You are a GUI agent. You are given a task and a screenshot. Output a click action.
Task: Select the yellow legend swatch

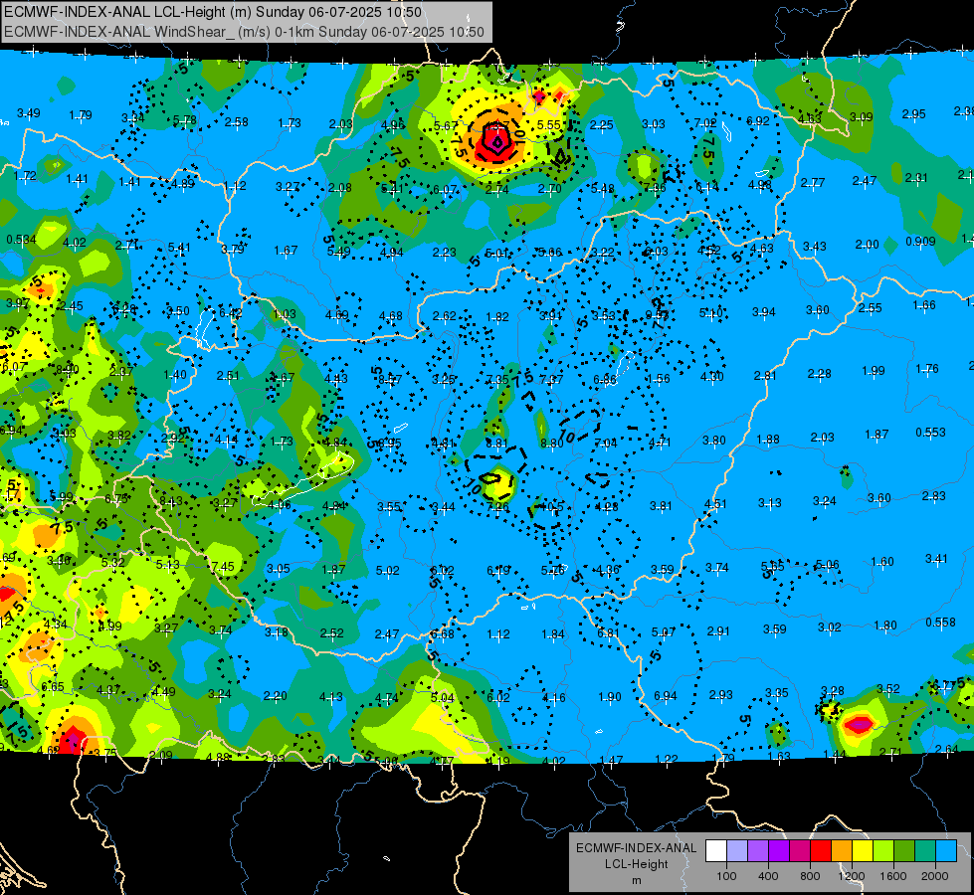pos(863,851)
